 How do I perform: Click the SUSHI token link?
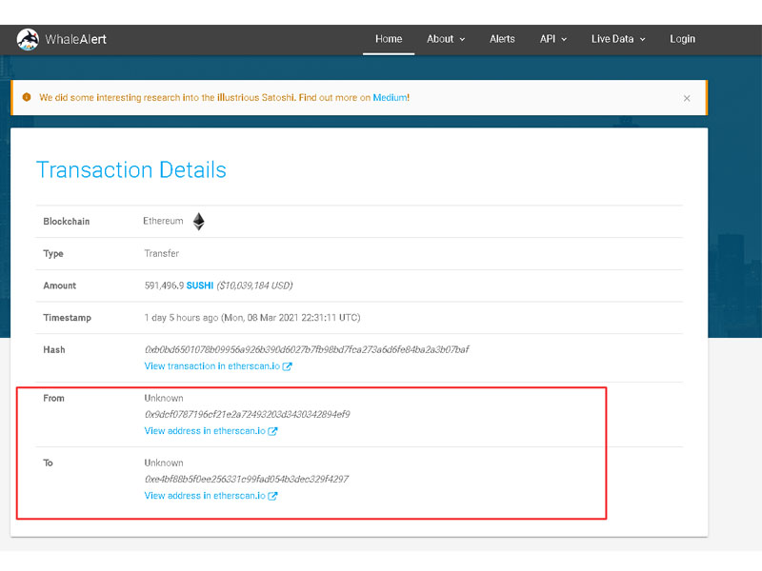[200, 285]
